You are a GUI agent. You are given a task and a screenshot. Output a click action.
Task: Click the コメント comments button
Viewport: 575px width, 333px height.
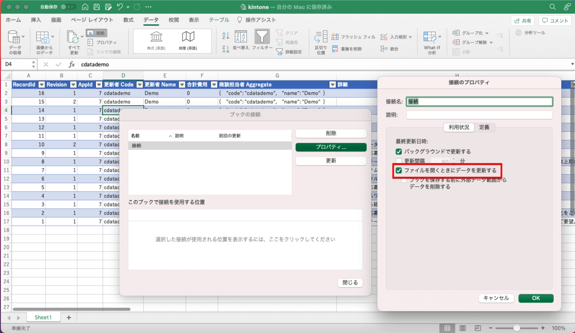pyautogui.click(x=556, y=21)
